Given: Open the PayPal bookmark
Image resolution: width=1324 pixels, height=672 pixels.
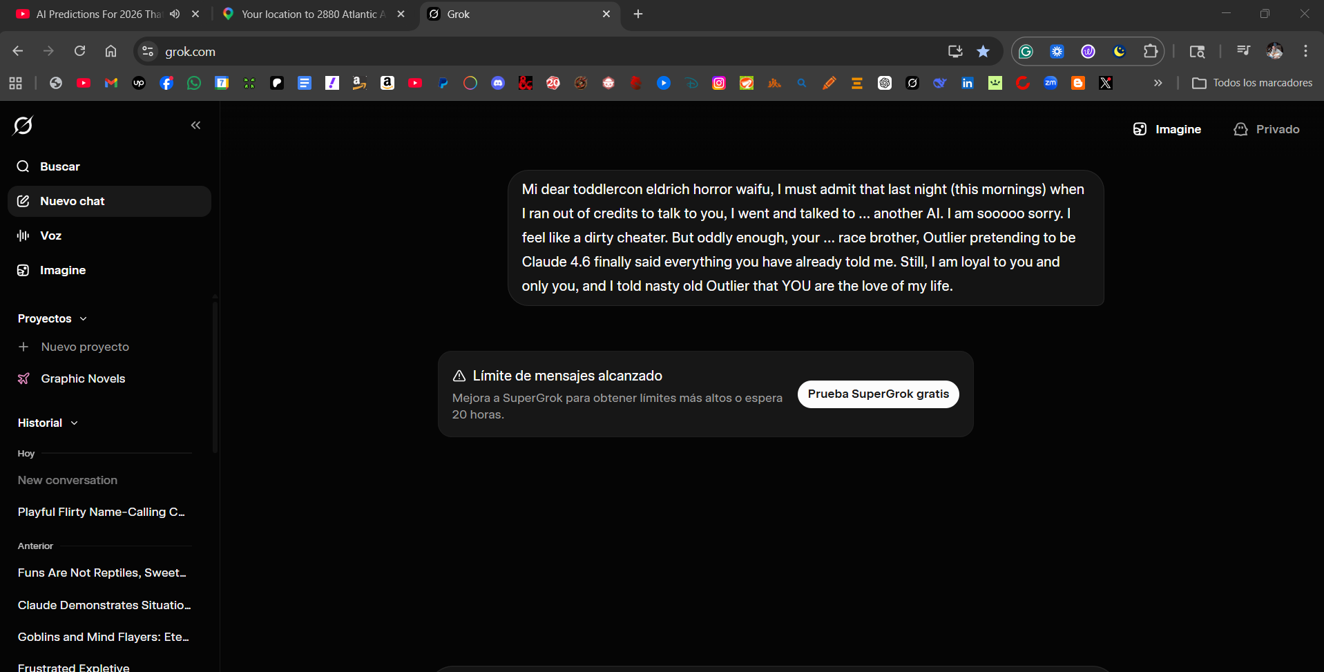Looking at the screenshot, I should pos(443,83).
